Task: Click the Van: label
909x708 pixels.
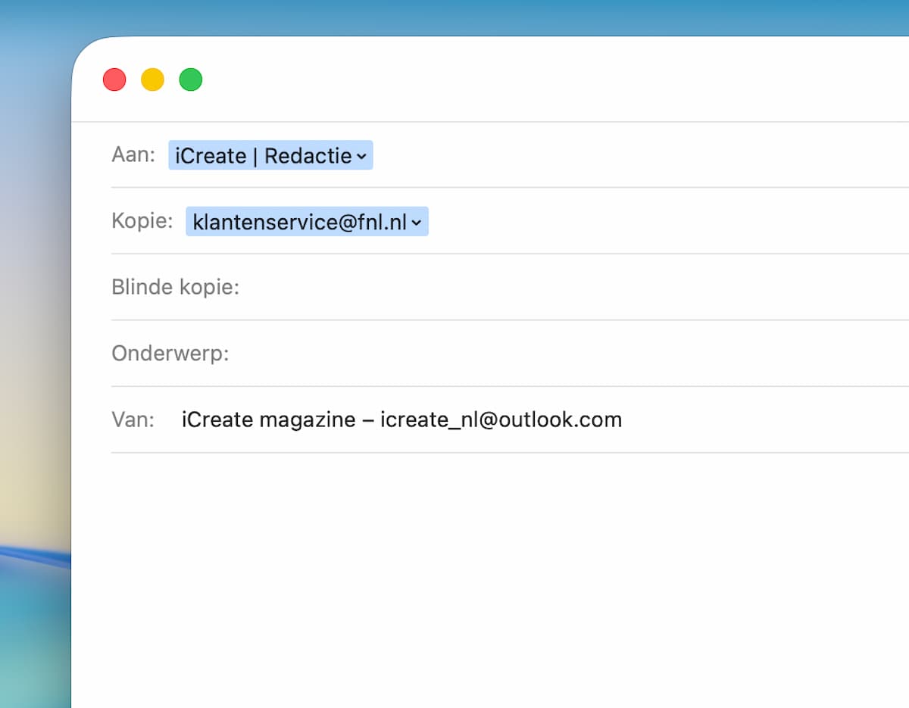Action: (x=133, y=419)
